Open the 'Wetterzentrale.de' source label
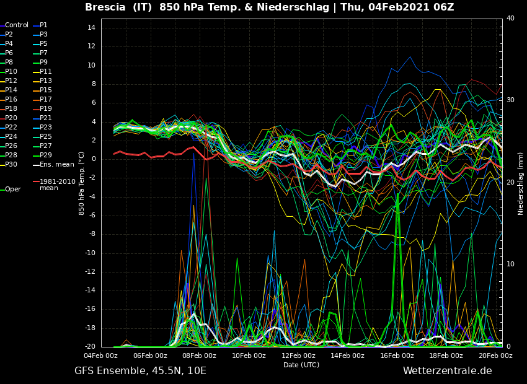This screenshot has width=527, height=384. click(x=448, y=371)
